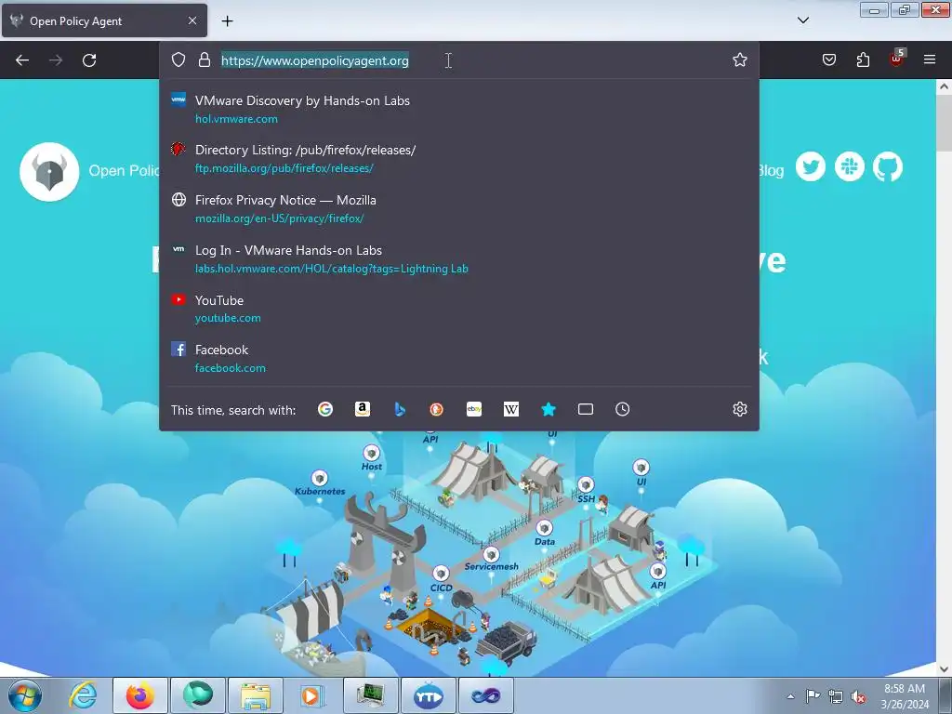952x714 pixels.
Task: Choose the YouTube suggestion
Action: (x=459, y=309)
